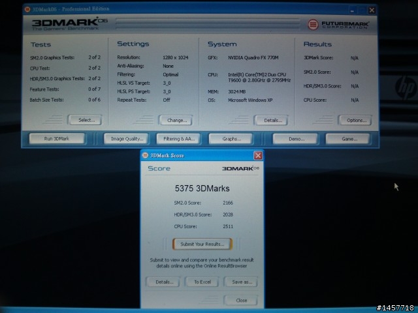The height and width of the screenshot is (313, 418).
Task: Click the Batch Size Tests value 0 of 6
Action: (94, 100)
